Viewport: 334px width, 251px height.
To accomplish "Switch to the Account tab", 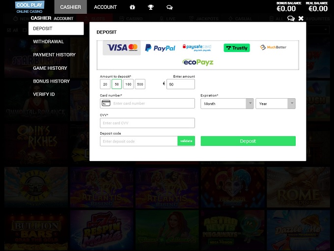I will tap(105, 7).
